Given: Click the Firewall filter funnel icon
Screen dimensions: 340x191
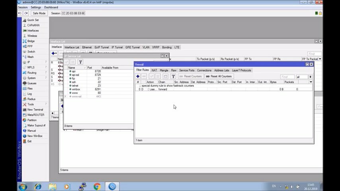Looking at the screenshot, I should (173, 76).
